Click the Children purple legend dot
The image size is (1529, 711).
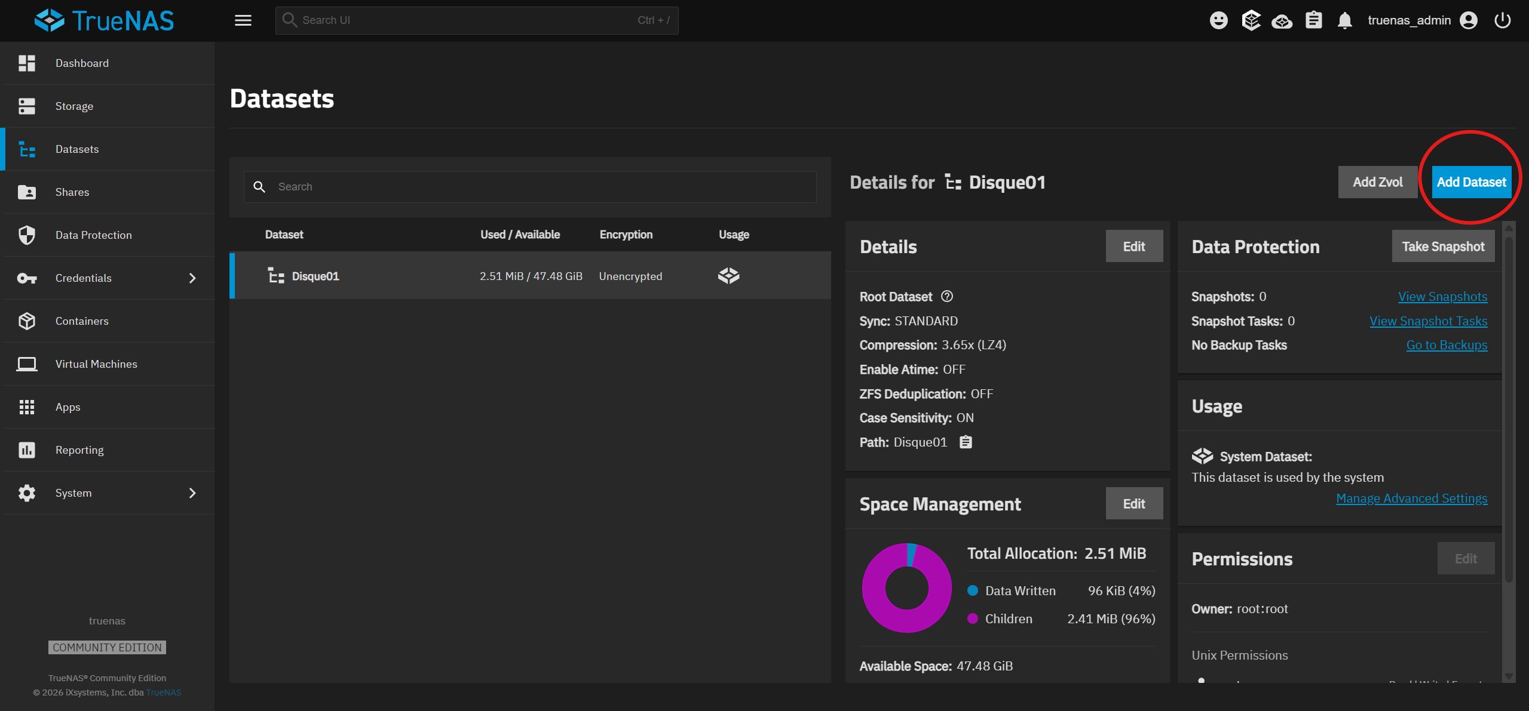[x=972, y=618]
